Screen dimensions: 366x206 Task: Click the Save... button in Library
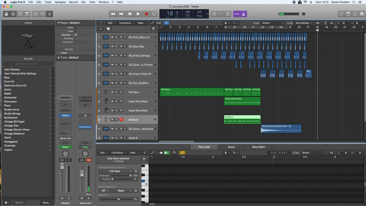coord(46,202)
